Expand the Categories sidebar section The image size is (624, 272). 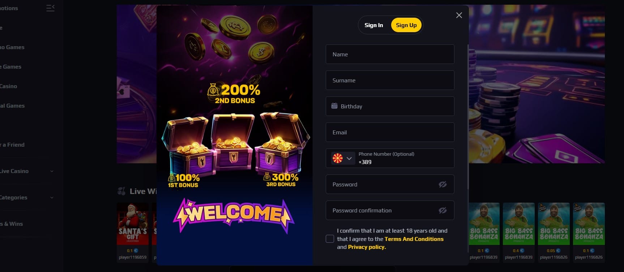click(52, 198)
